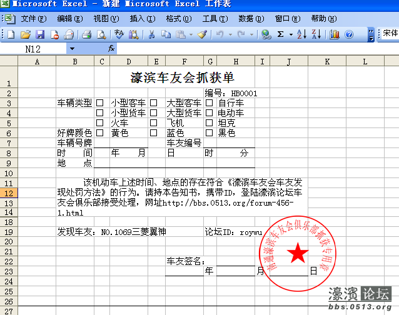Screen dimensions: 399x315
Task: Click the cell 论坛ID: roywu
Action: pos(233,232)
